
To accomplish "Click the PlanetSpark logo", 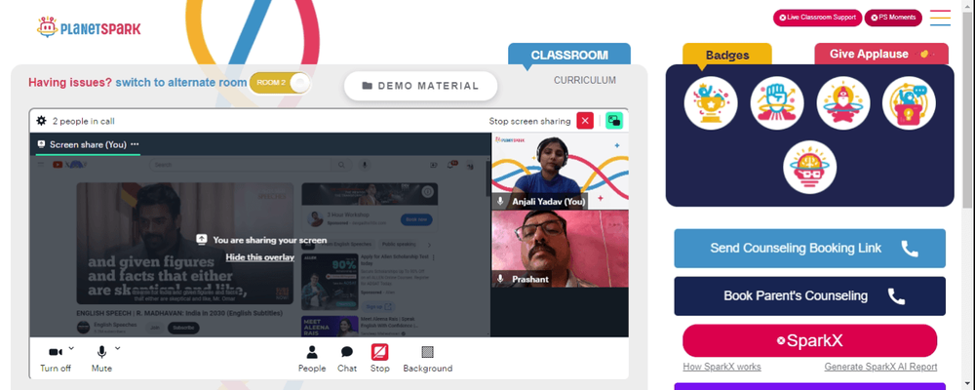I will 89,27.
